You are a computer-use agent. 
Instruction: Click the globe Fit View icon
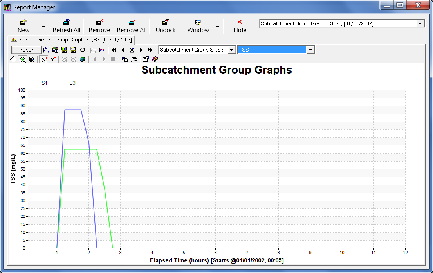83,59
